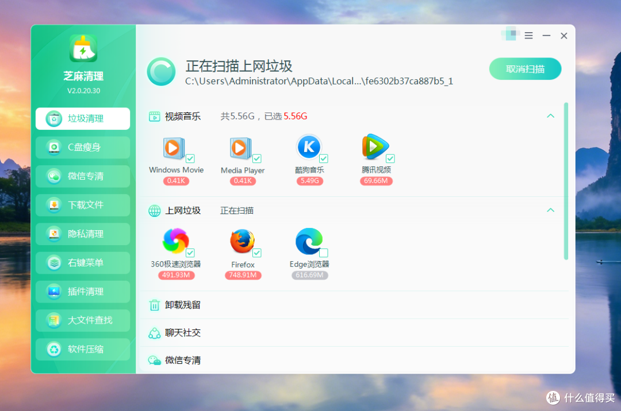
Task: Expand the 卸载残留 category row
Action: pyautogui.click(x=355, y=305)
